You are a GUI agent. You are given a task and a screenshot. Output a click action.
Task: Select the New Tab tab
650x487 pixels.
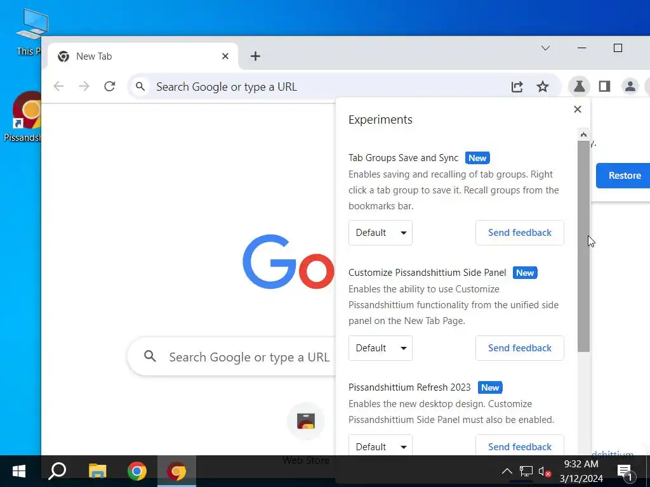tap(143, 56)
